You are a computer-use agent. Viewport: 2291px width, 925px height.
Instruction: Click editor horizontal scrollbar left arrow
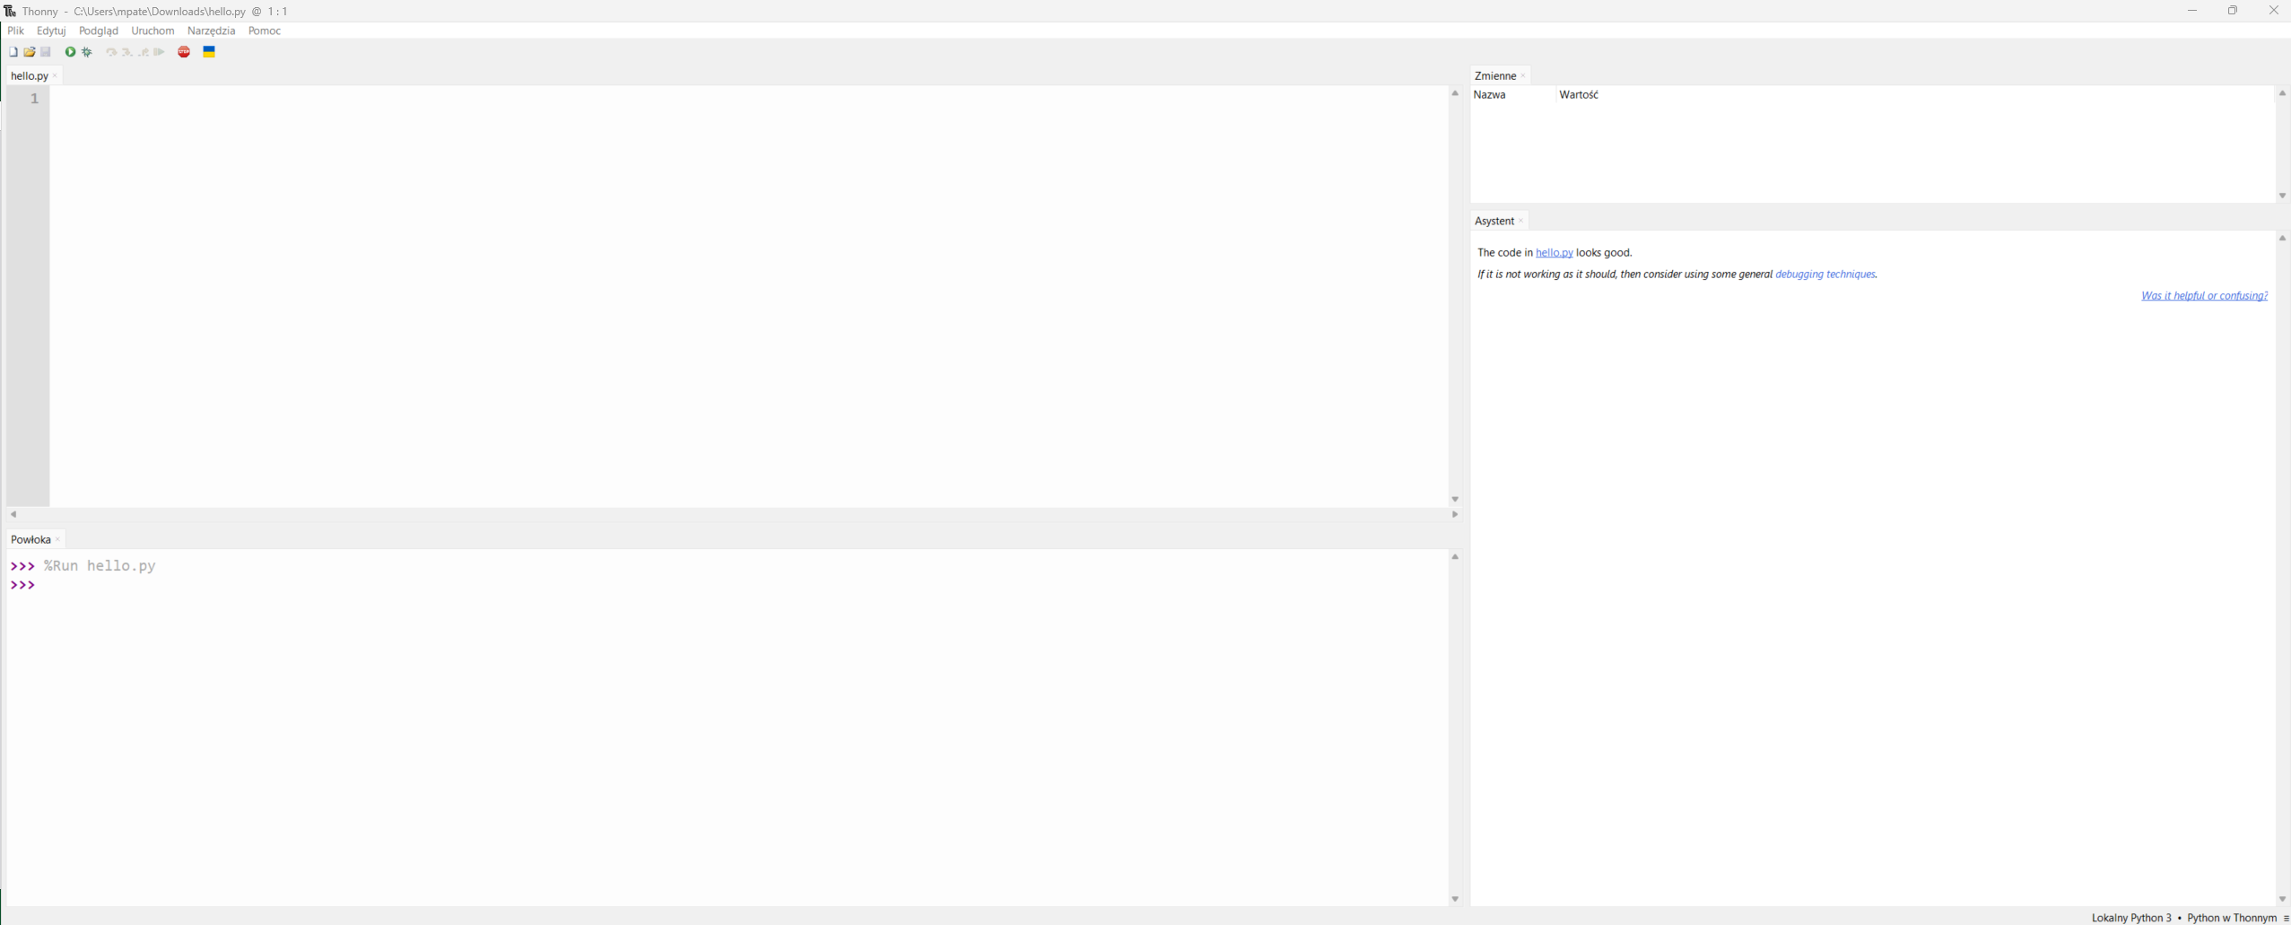[x=13, y=514]
